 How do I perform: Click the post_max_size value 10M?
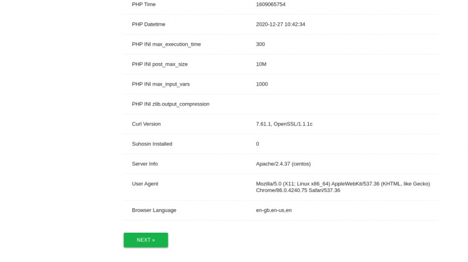(x=262, y=64)
